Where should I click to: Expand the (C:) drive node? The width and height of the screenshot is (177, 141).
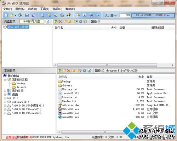(5, 98)
